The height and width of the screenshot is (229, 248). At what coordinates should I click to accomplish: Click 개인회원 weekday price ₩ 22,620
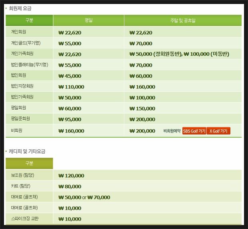(x=70, y=33)
